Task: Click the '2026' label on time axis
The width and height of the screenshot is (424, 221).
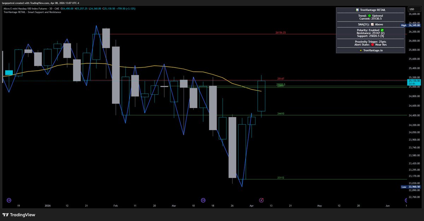Action: coord(47,205)
